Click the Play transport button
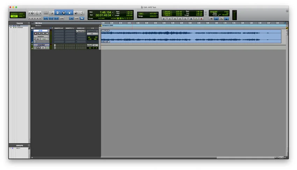 pos(196,19)
